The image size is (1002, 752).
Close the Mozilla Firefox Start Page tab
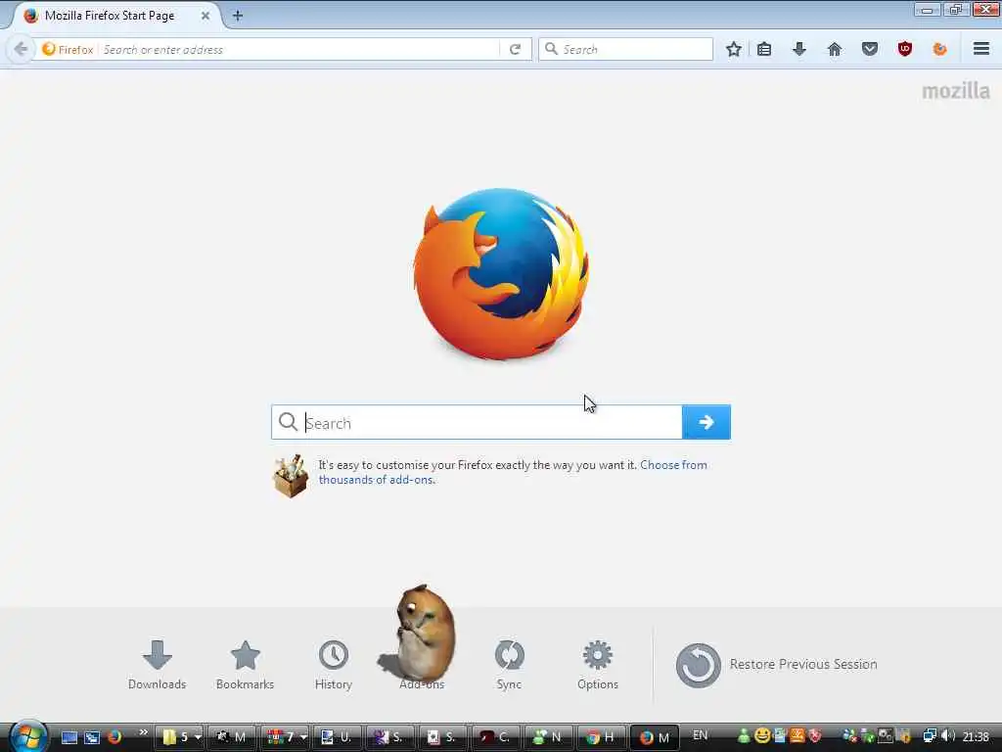[205, 16]
